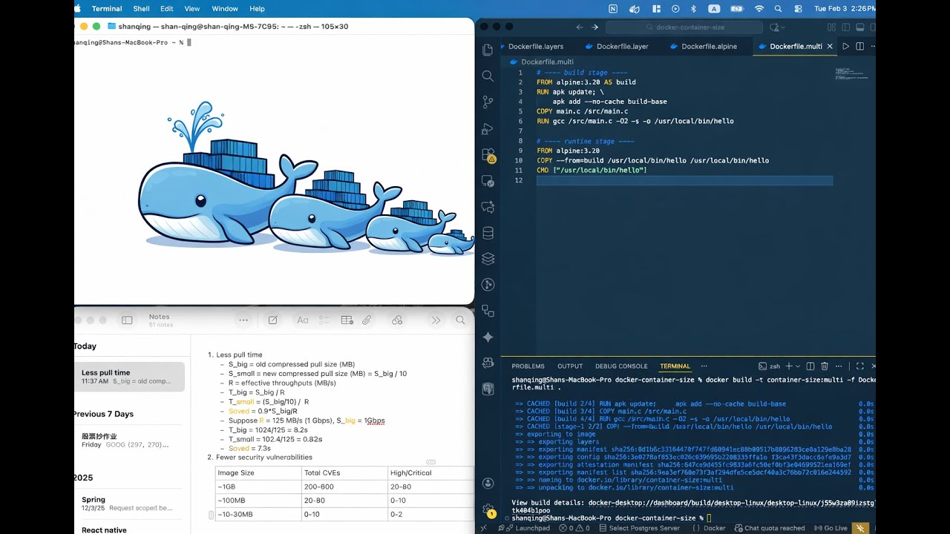Split terminal in VS Code panel
Viewport: 950px width, 534px height.
(x=810, y=366)
